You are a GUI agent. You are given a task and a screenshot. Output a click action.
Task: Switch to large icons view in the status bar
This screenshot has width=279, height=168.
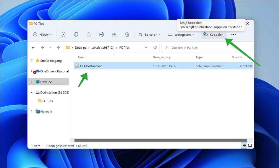coord(250,146)
